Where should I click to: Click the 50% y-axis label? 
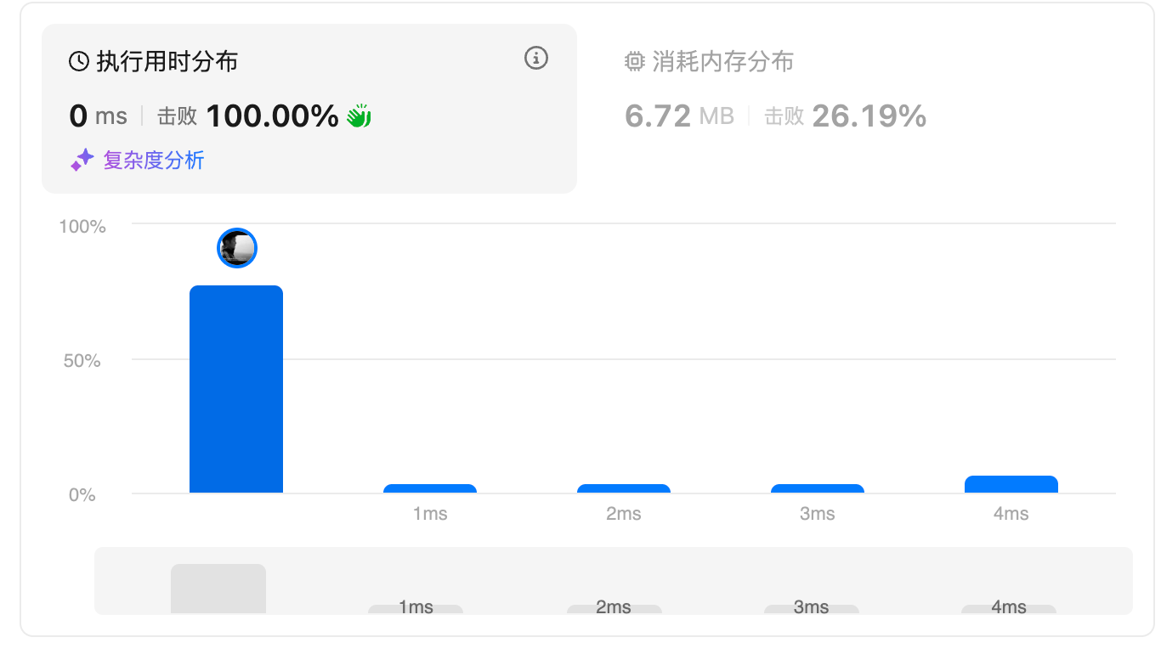[84, 361]
